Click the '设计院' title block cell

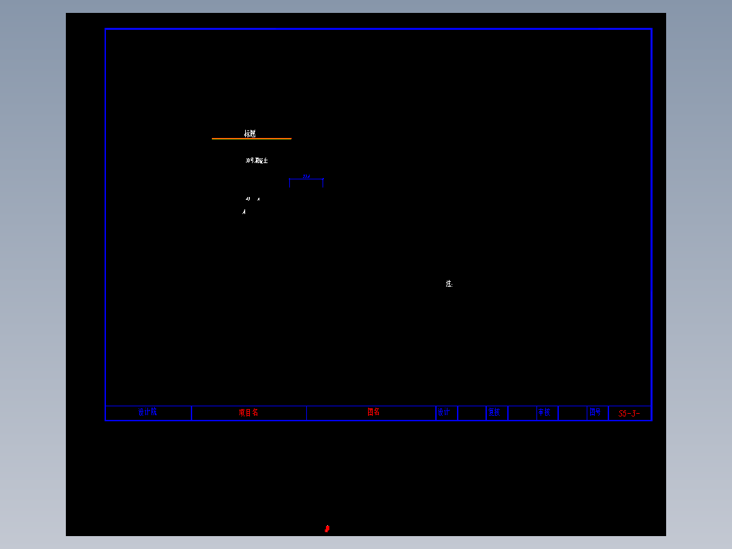(x=147, y=412)
